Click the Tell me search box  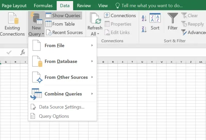[152, 5]
